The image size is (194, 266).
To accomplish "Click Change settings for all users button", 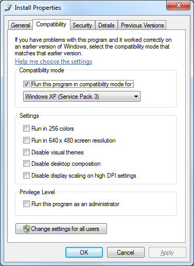I will click(61, 229).
